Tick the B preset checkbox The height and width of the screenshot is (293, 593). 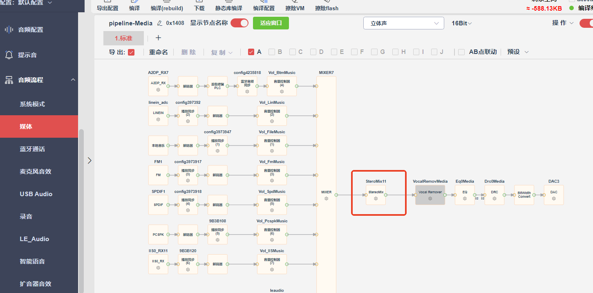click(x=272, y=52)
